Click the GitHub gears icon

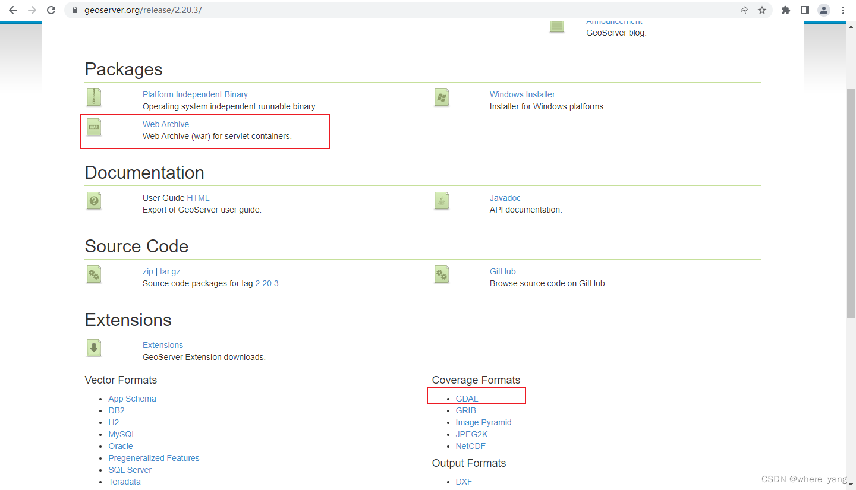441,274
